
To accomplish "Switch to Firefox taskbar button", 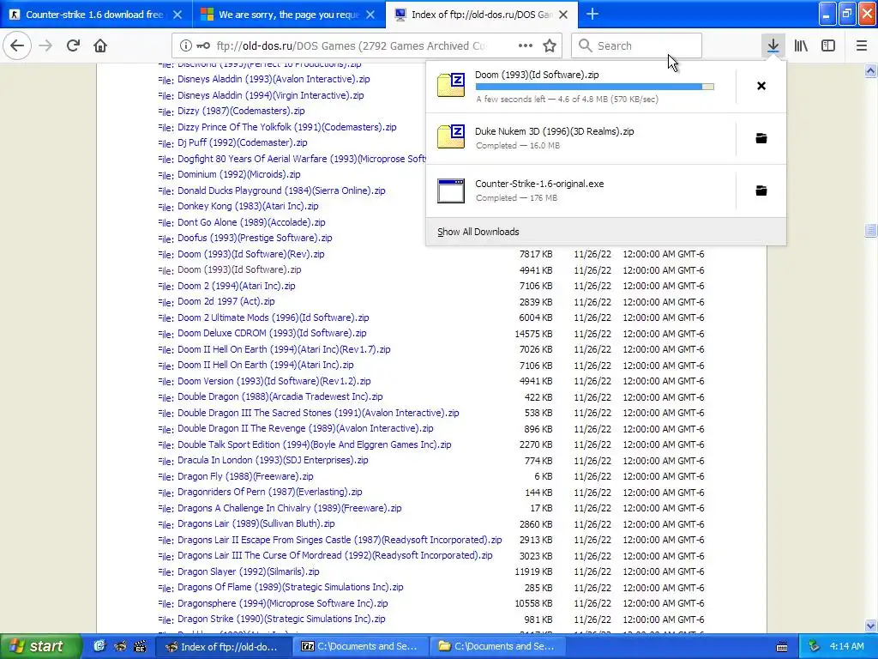I will (x=223, y=647).
